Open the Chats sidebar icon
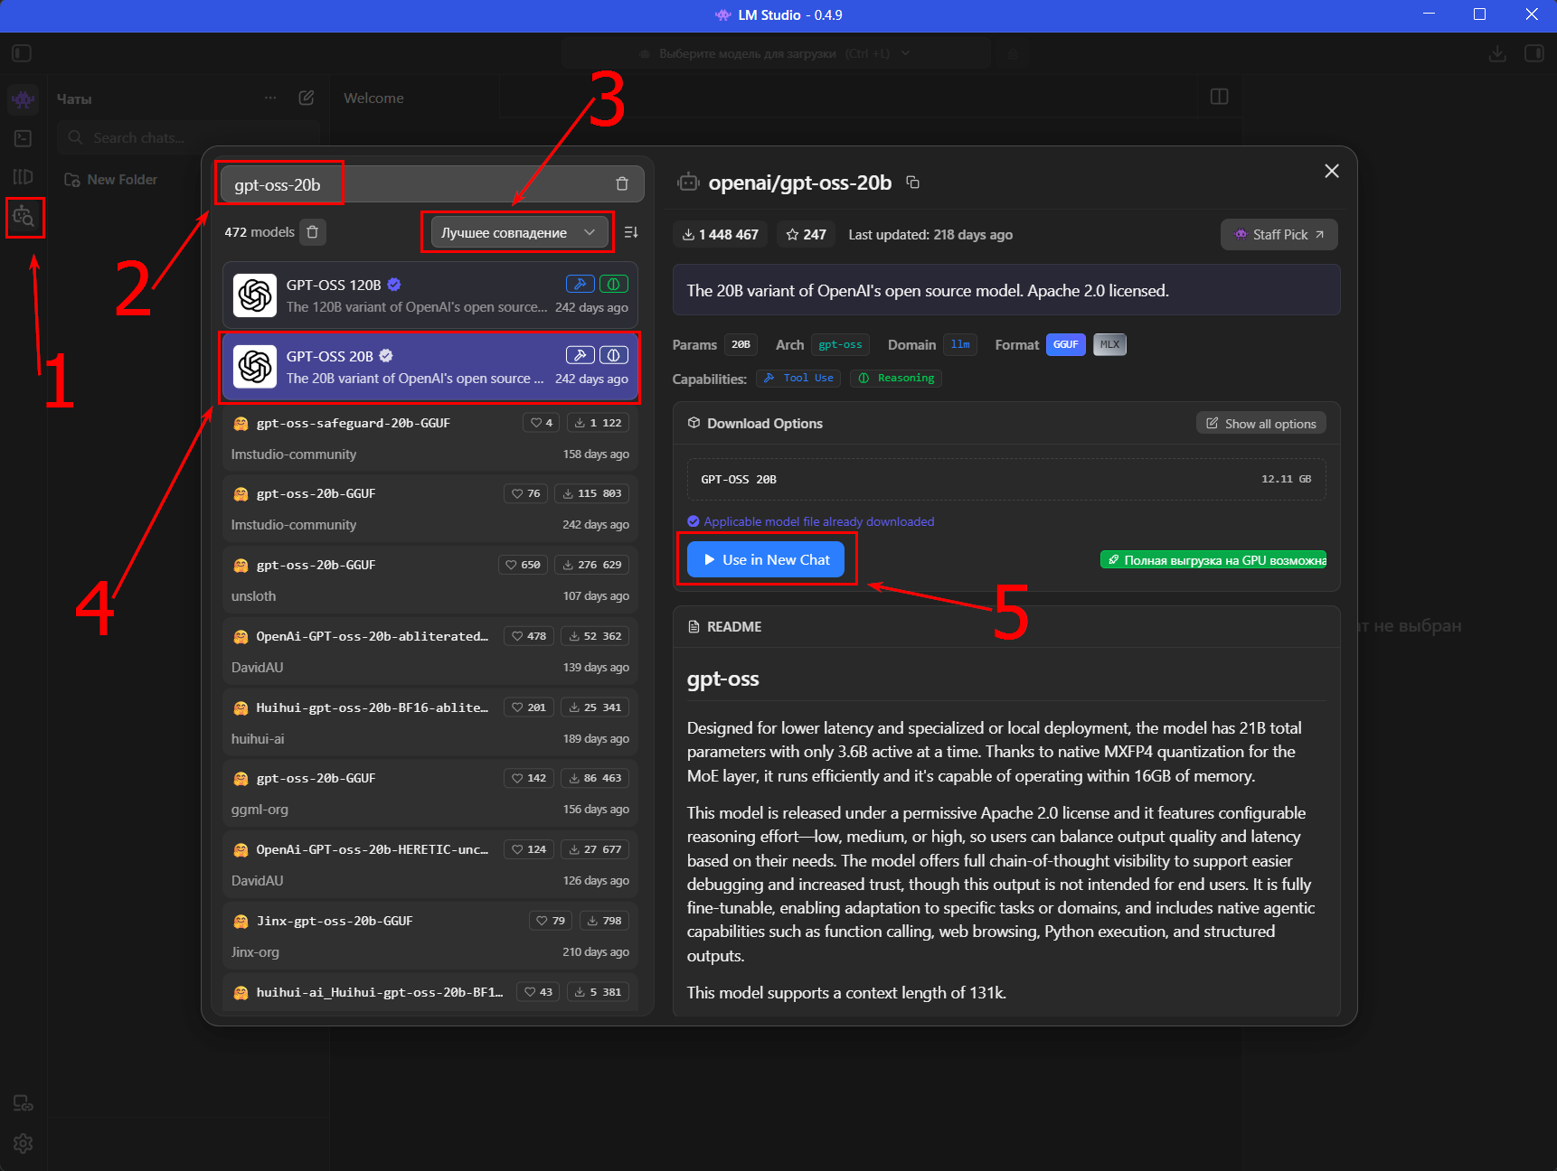This screenshot has height=1171, width=1557. (x=24, y=98)
